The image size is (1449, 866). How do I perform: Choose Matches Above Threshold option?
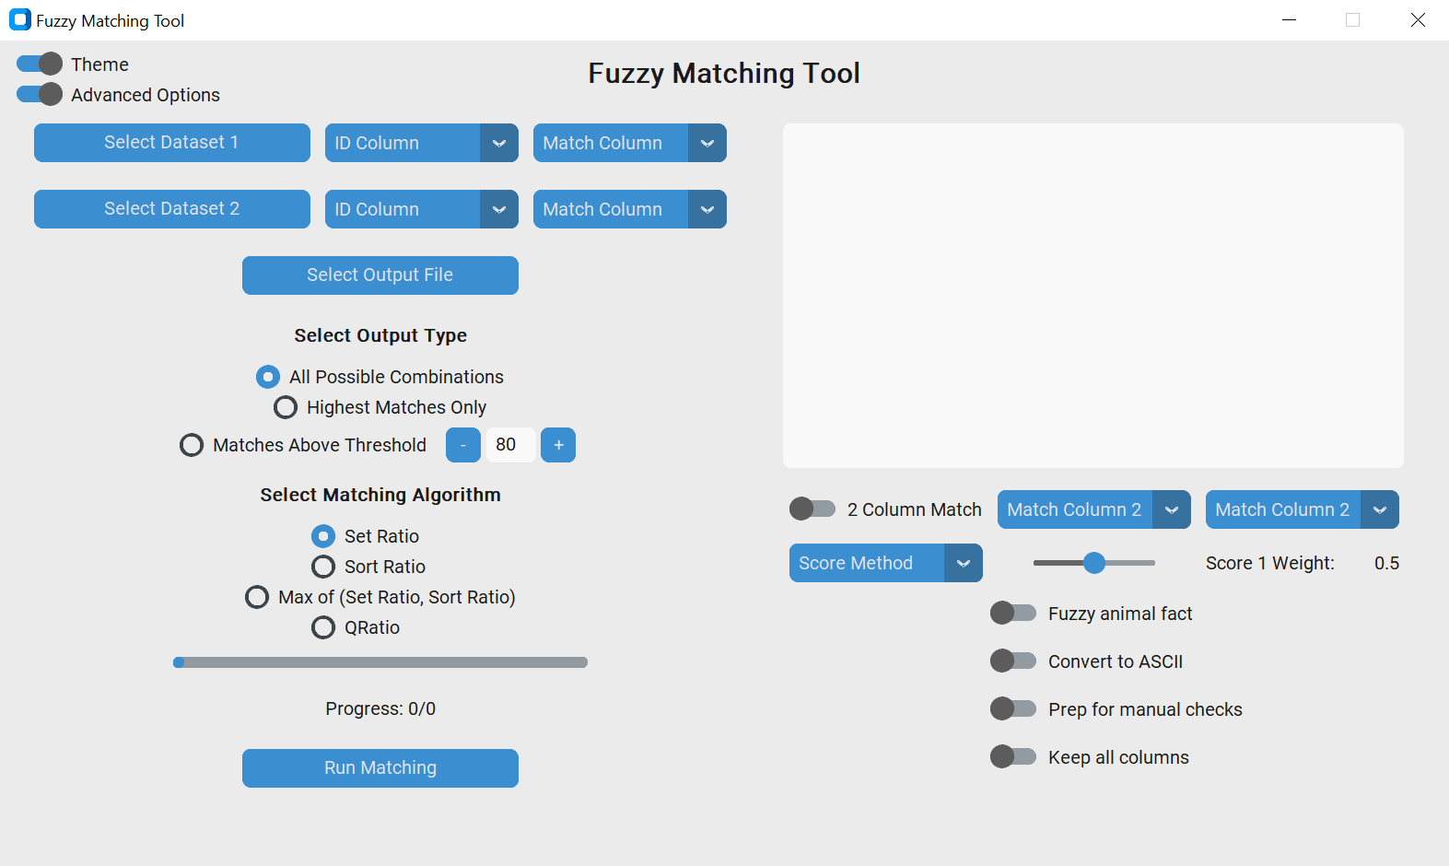pos(192,445)
